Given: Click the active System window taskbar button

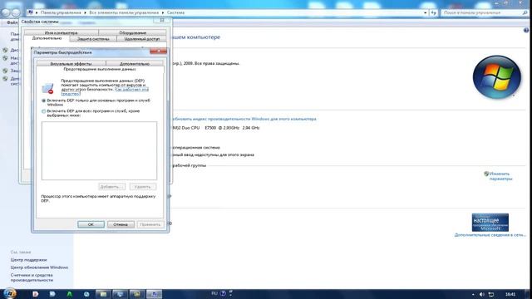Looking at the screenshot, I should coord(154,294).
